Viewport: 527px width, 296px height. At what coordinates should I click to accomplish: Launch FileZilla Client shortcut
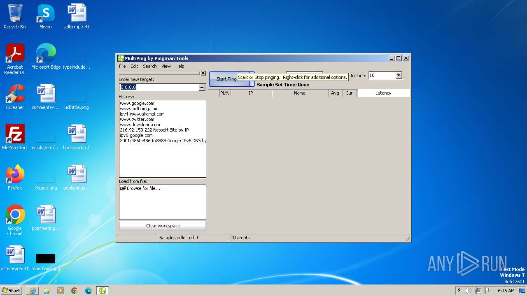15,137
